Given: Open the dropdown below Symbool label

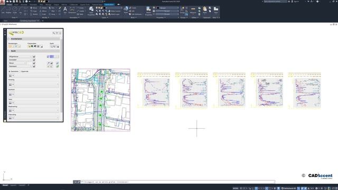Looking at the screenshot, I should [x=34, y=94].
